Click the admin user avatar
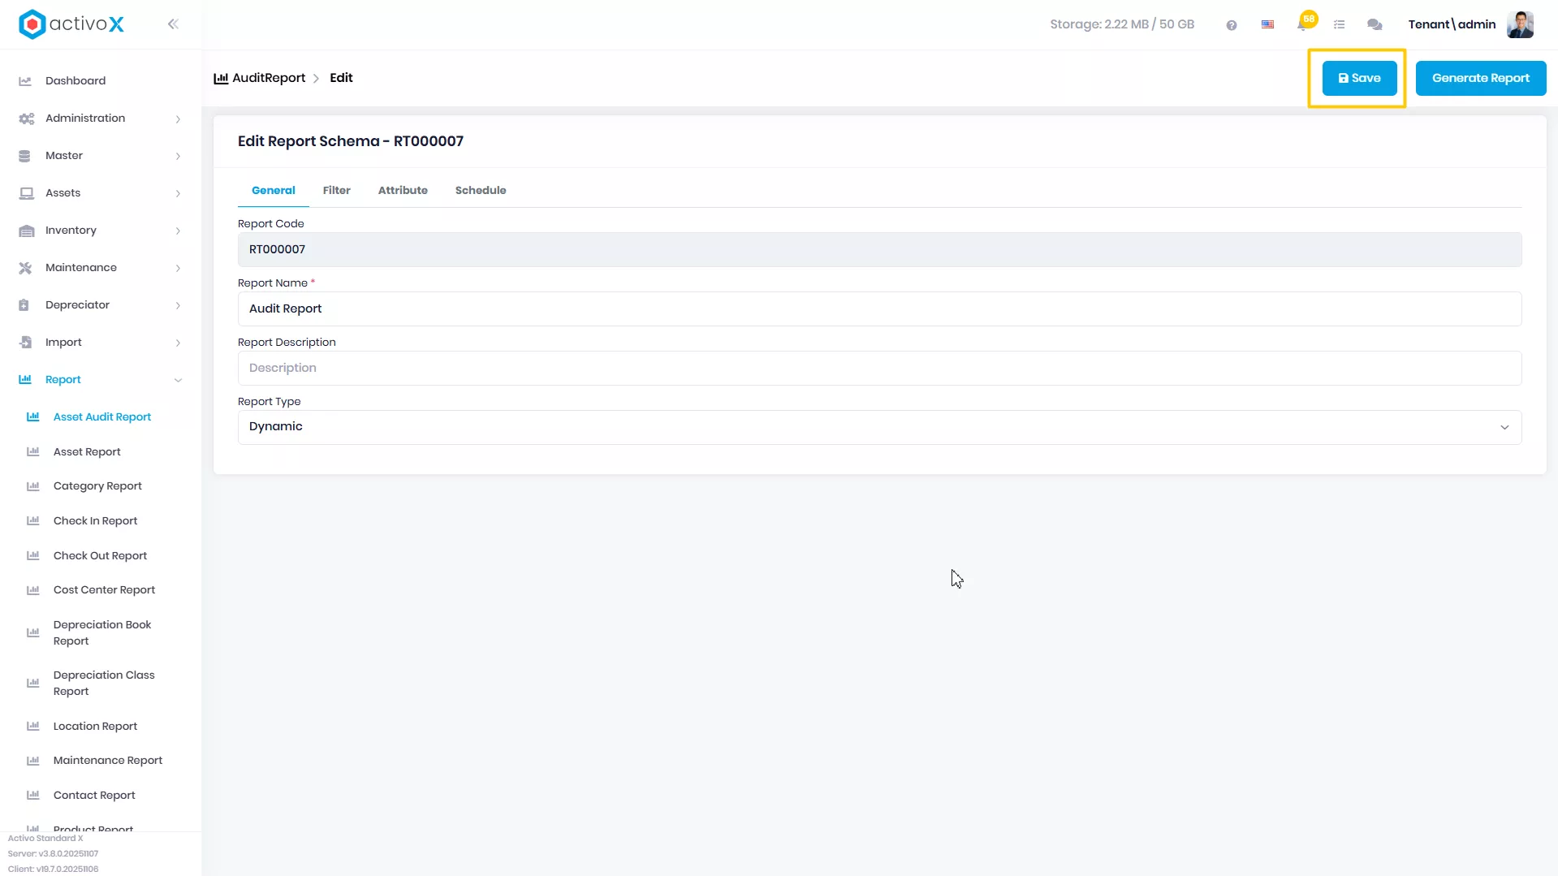1558x876 pixels. (x=1520, y=24)
